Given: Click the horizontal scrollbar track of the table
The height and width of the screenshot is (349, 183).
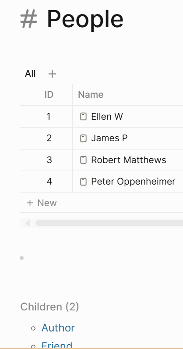Looking at the screenshot, I should point(109,223).
